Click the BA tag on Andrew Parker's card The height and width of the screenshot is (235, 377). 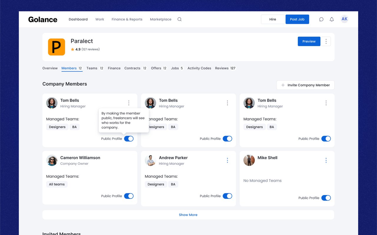tap(173, 184)
